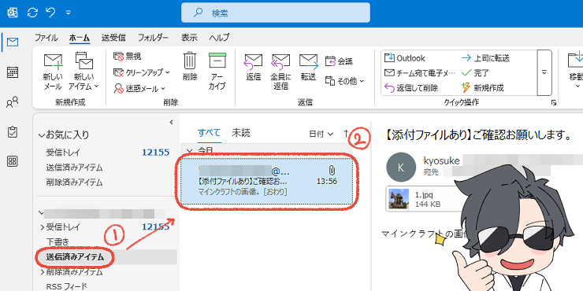Select the 13:56 message with attachment

coord(266,182)
